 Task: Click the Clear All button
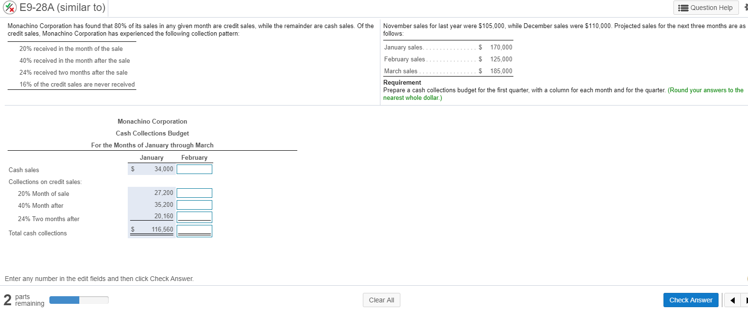(381, 300)
